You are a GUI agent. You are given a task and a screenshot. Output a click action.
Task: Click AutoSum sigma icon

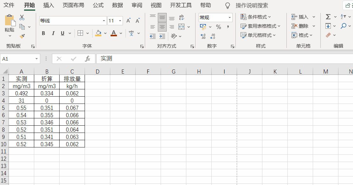click(328, 17)
